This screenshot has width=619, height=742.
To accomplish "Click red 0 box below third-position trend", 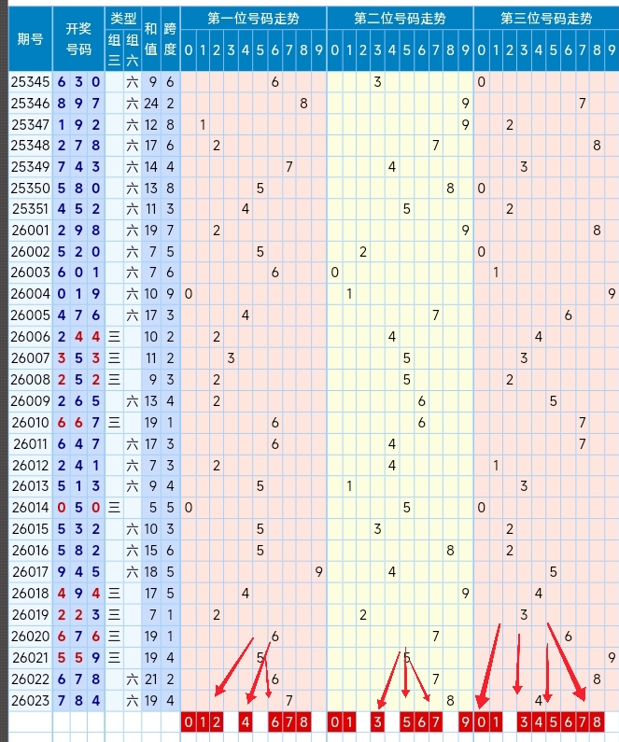I will coord(481,721).
